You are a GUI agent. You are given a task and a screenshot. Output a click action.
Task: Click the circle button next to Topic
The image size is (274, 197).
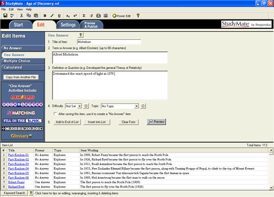pos(143,106)
